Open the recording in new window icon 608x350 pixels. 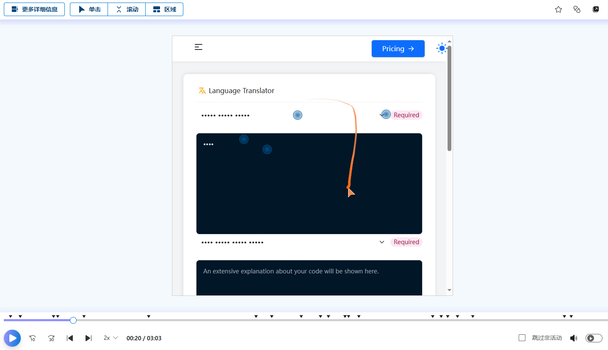coord(596,9)
